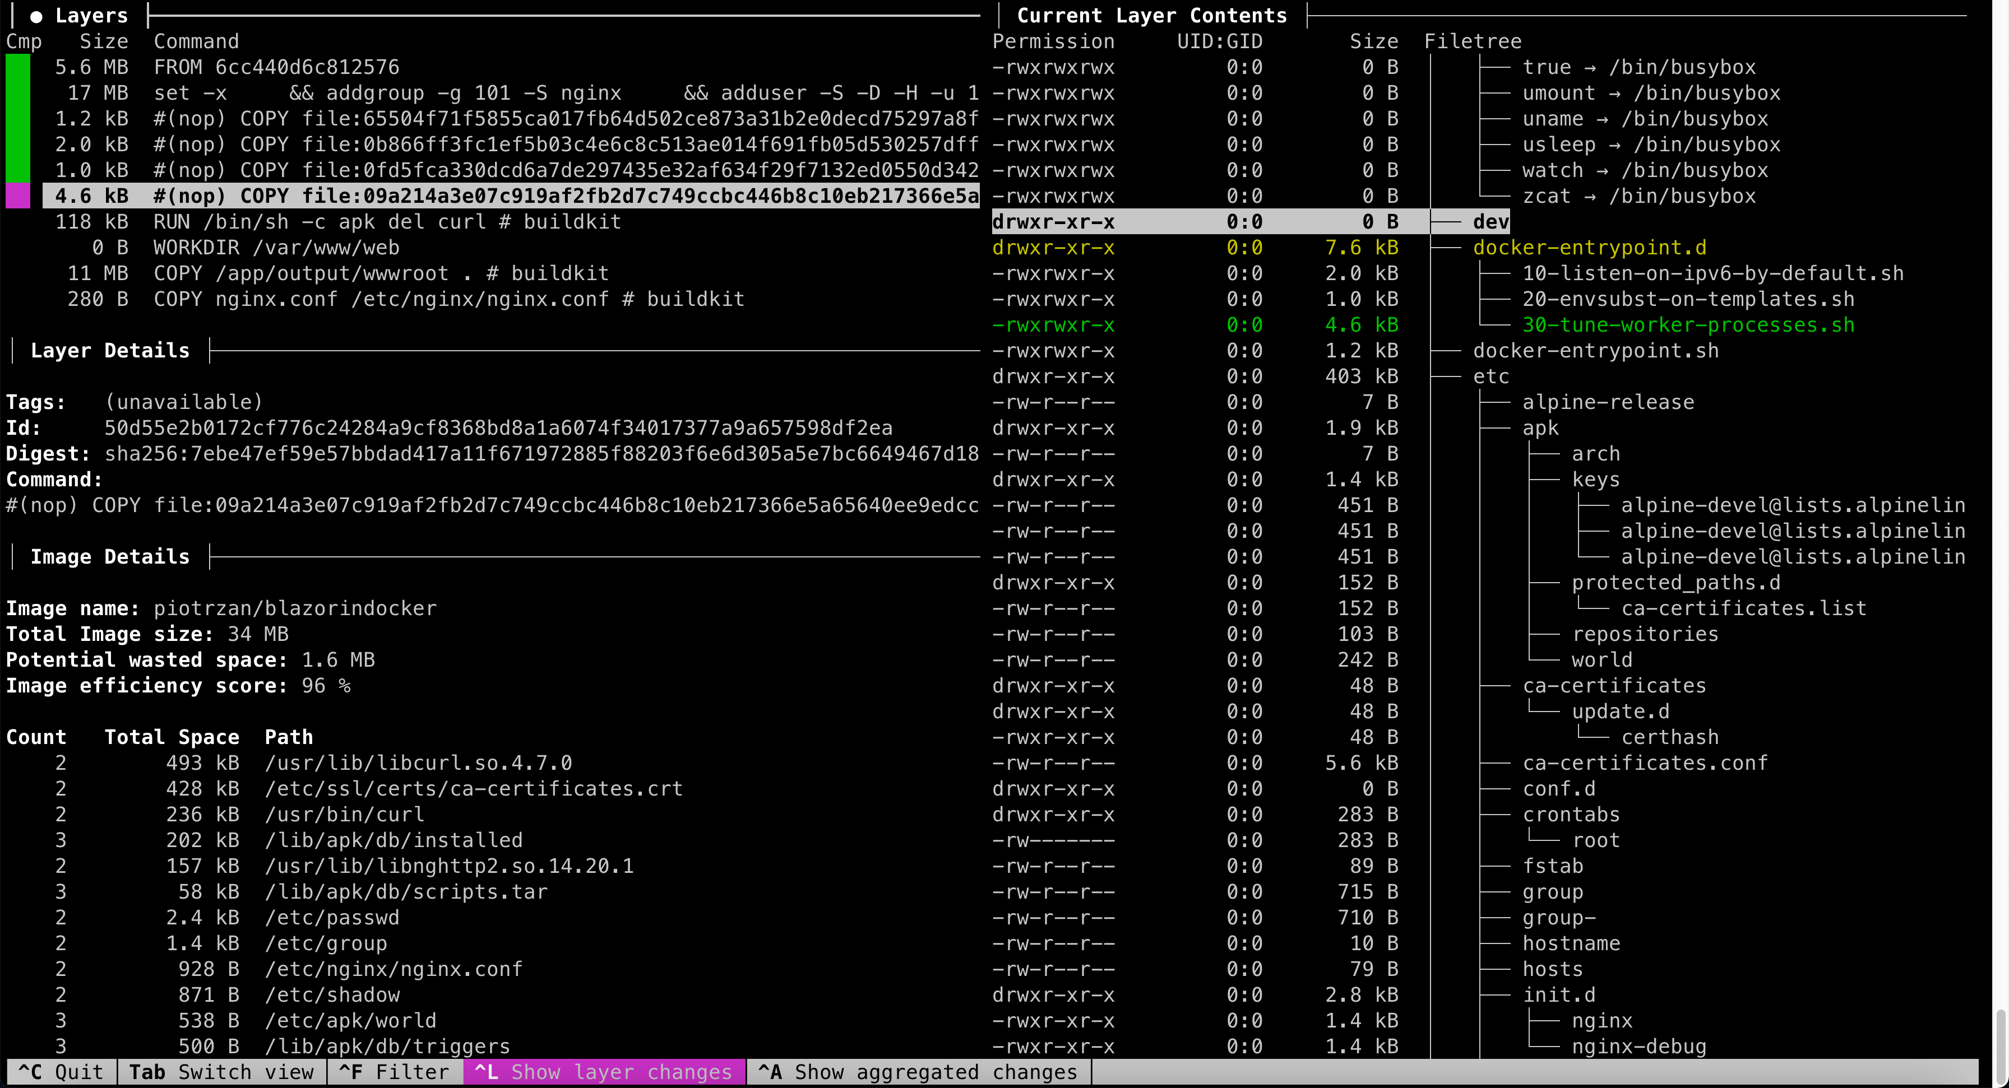Collapse the keys folder under apk

tap(1595, 480)
